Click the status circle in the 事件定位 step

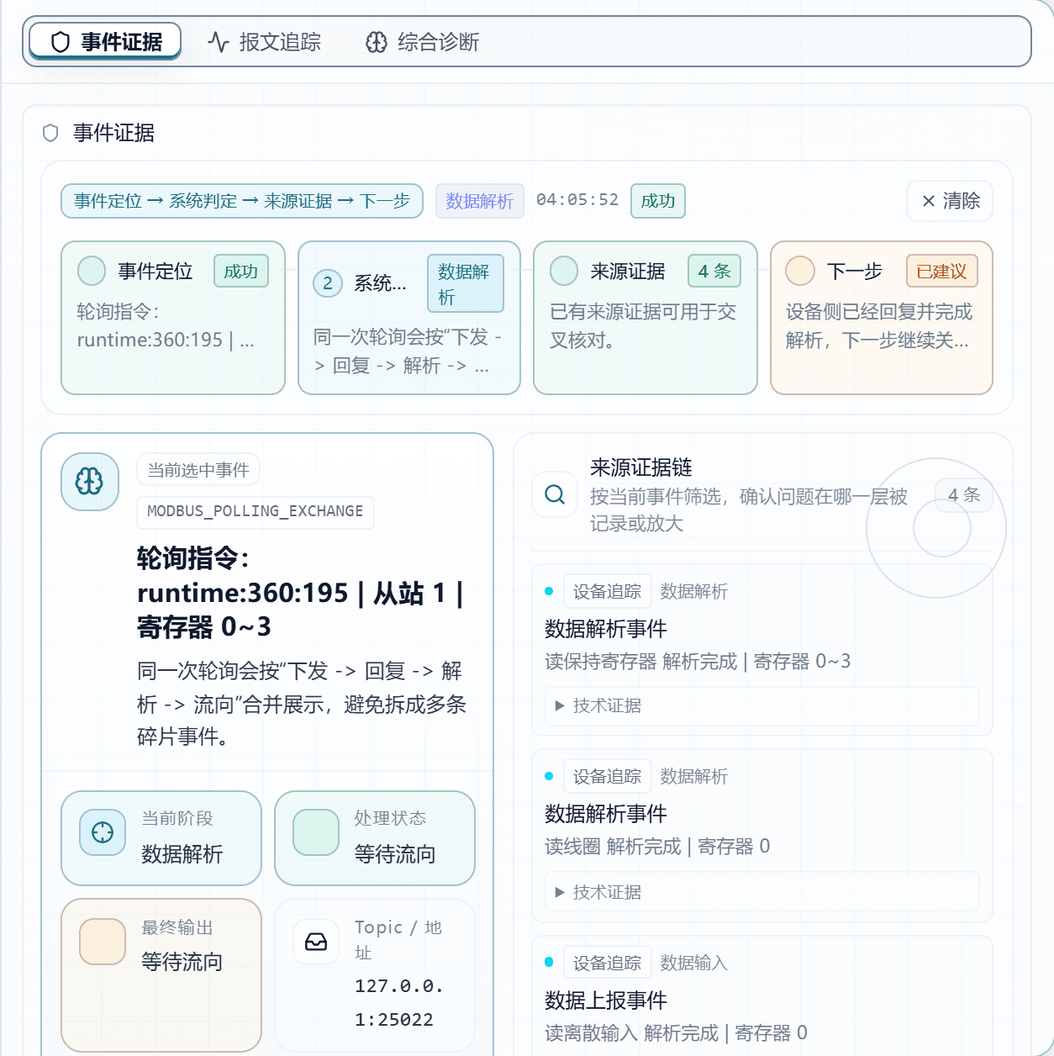92,271
